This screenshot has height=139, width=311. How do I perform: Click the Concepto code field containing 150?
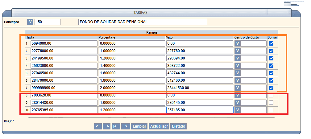point(48,22)
